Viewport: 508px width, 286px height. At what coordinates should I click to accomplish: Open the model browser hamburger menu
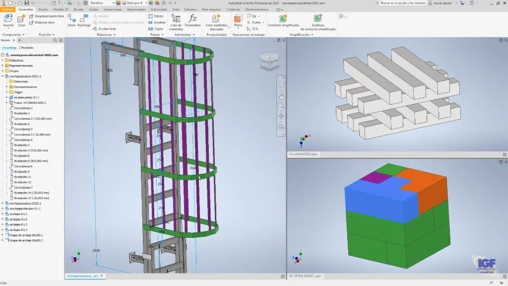(61, 40)
